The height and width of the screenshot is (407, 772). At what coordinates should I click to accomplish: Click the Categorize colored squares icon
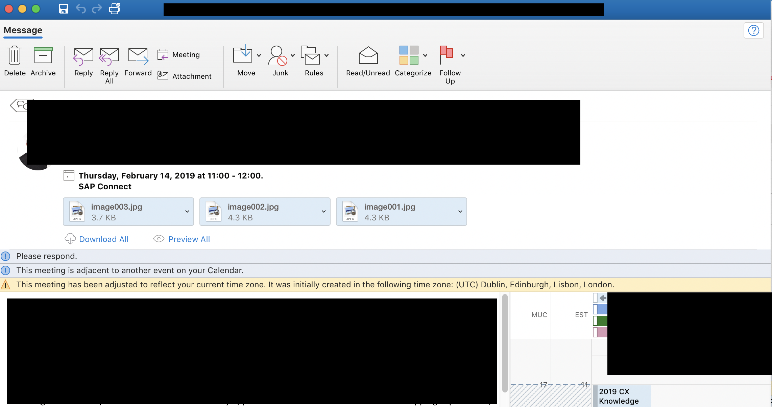[409, 55]
